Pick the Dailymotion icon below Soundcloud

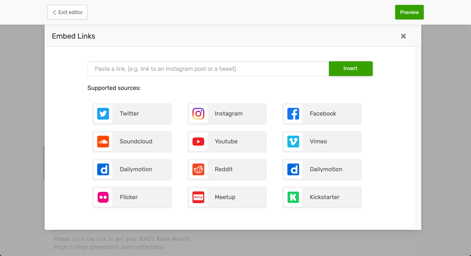(103, 169)
